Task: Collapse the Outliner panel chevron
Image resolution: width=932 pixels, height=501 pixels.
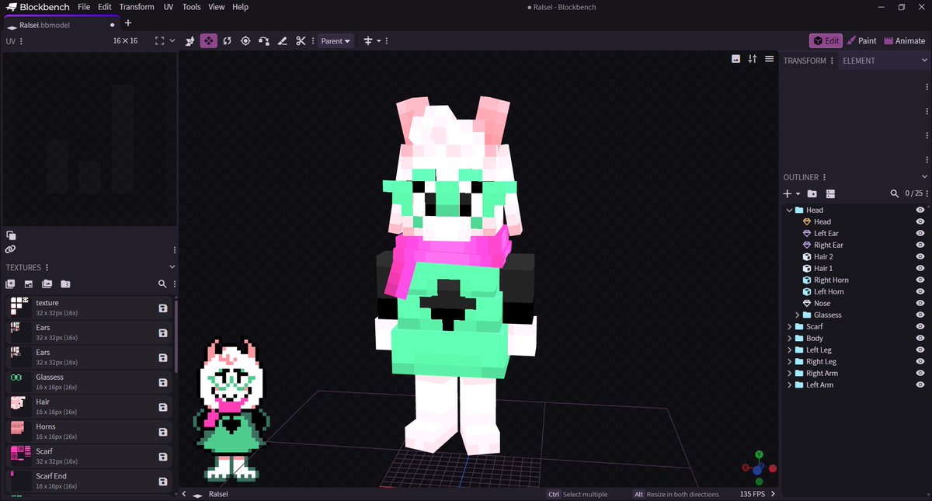Action: tap(925, 177)
